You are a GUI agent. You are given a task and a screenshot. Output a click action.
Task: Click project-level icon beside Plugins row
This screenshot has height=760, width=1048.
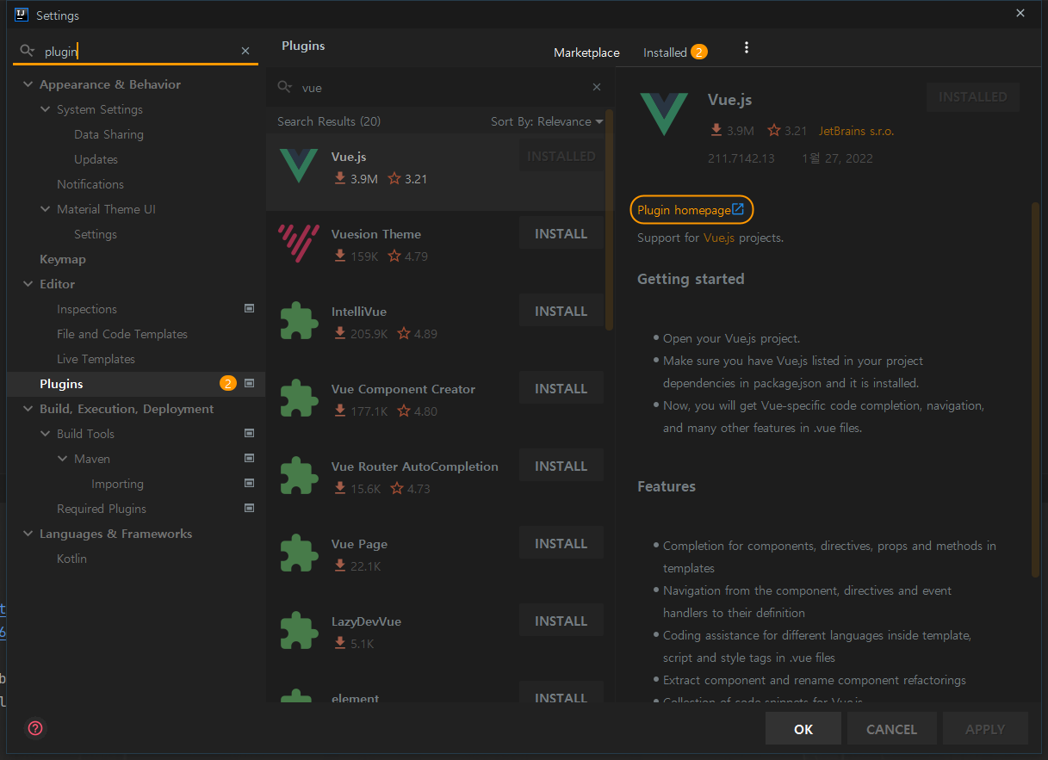point(249,383)
